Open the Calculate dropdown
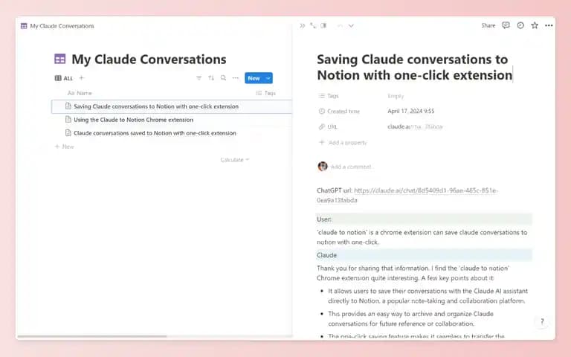Viewport: 571px width, 357px height. 234,160
